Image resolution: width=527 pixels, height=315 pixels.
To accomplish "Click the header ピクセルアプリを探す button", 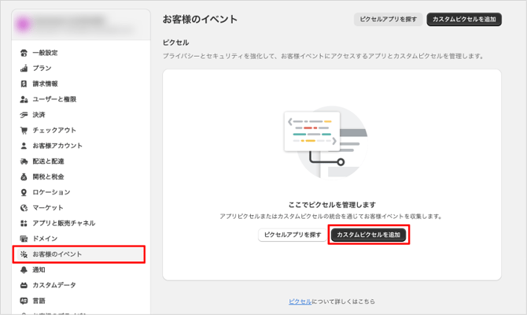I will click(x=389, y=20).
